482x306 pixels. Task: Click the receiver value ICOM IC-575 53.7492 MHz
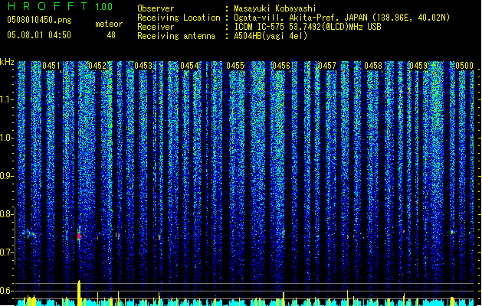click(x=307, y=27)
